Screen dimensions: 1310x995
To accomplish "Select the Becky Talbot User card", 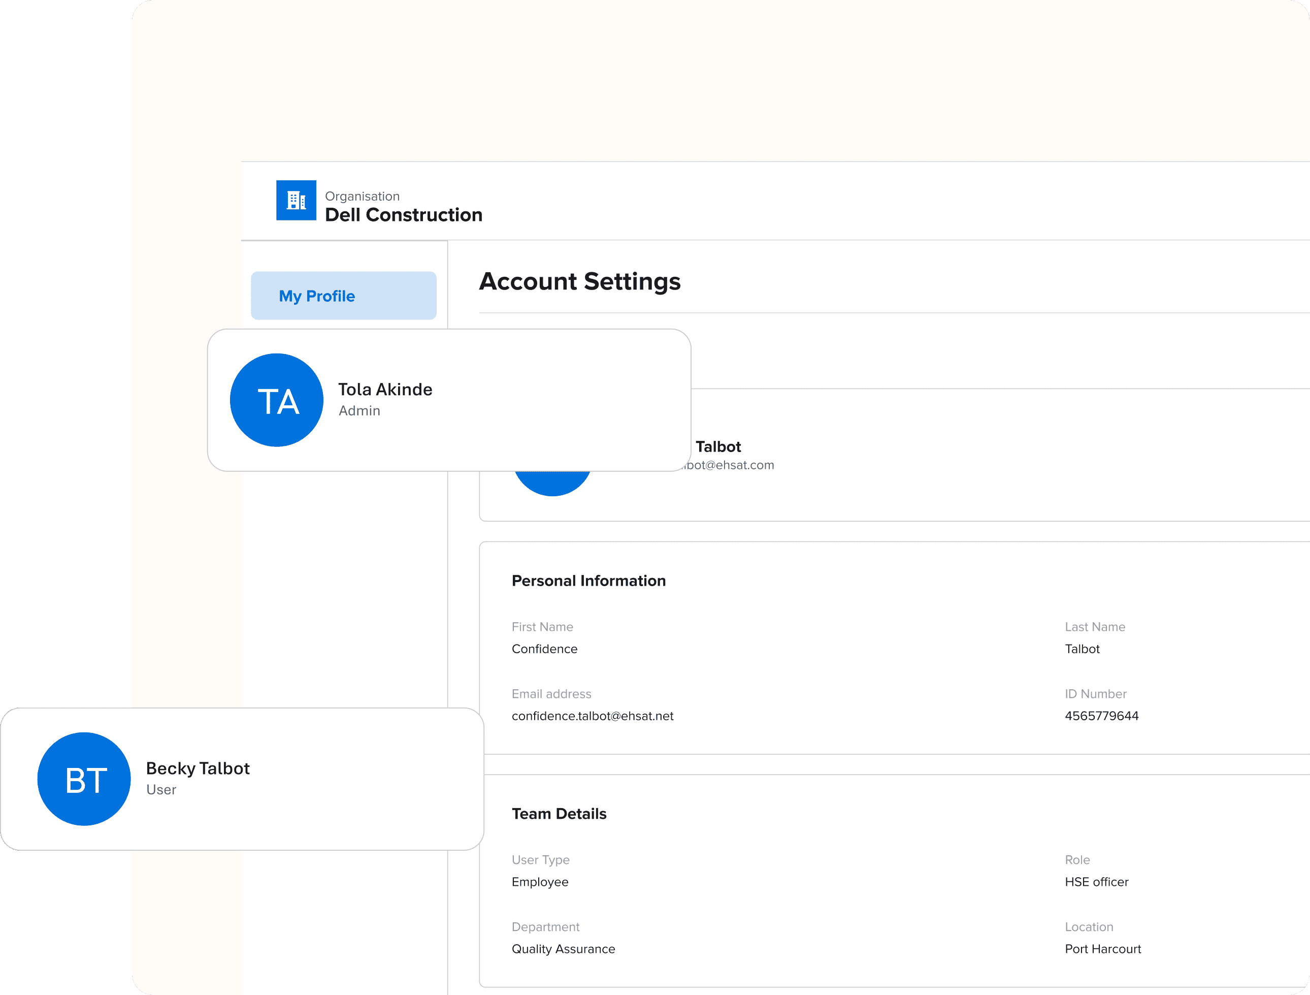I will click(242, 779).
